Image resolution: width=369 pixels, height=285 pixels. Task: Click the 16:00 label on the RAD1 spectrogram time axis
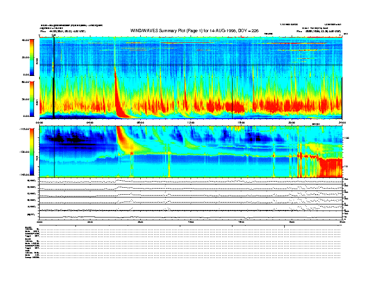[241, 122]
